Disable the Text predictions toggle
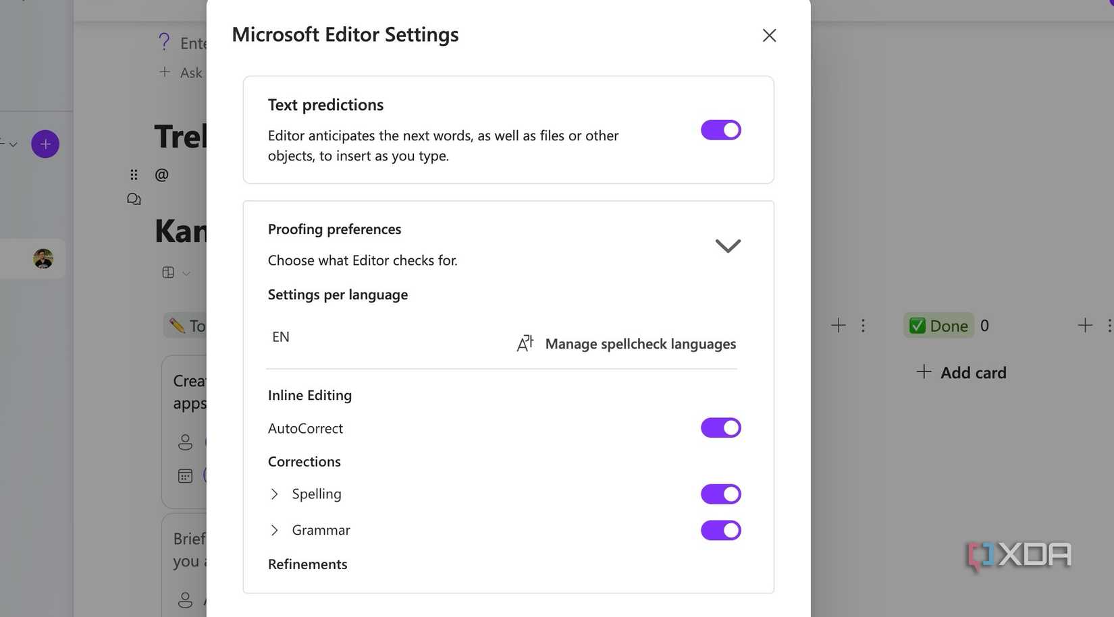Image resolution: width=1114 pixels, height=617 pixels. point(720,129)
